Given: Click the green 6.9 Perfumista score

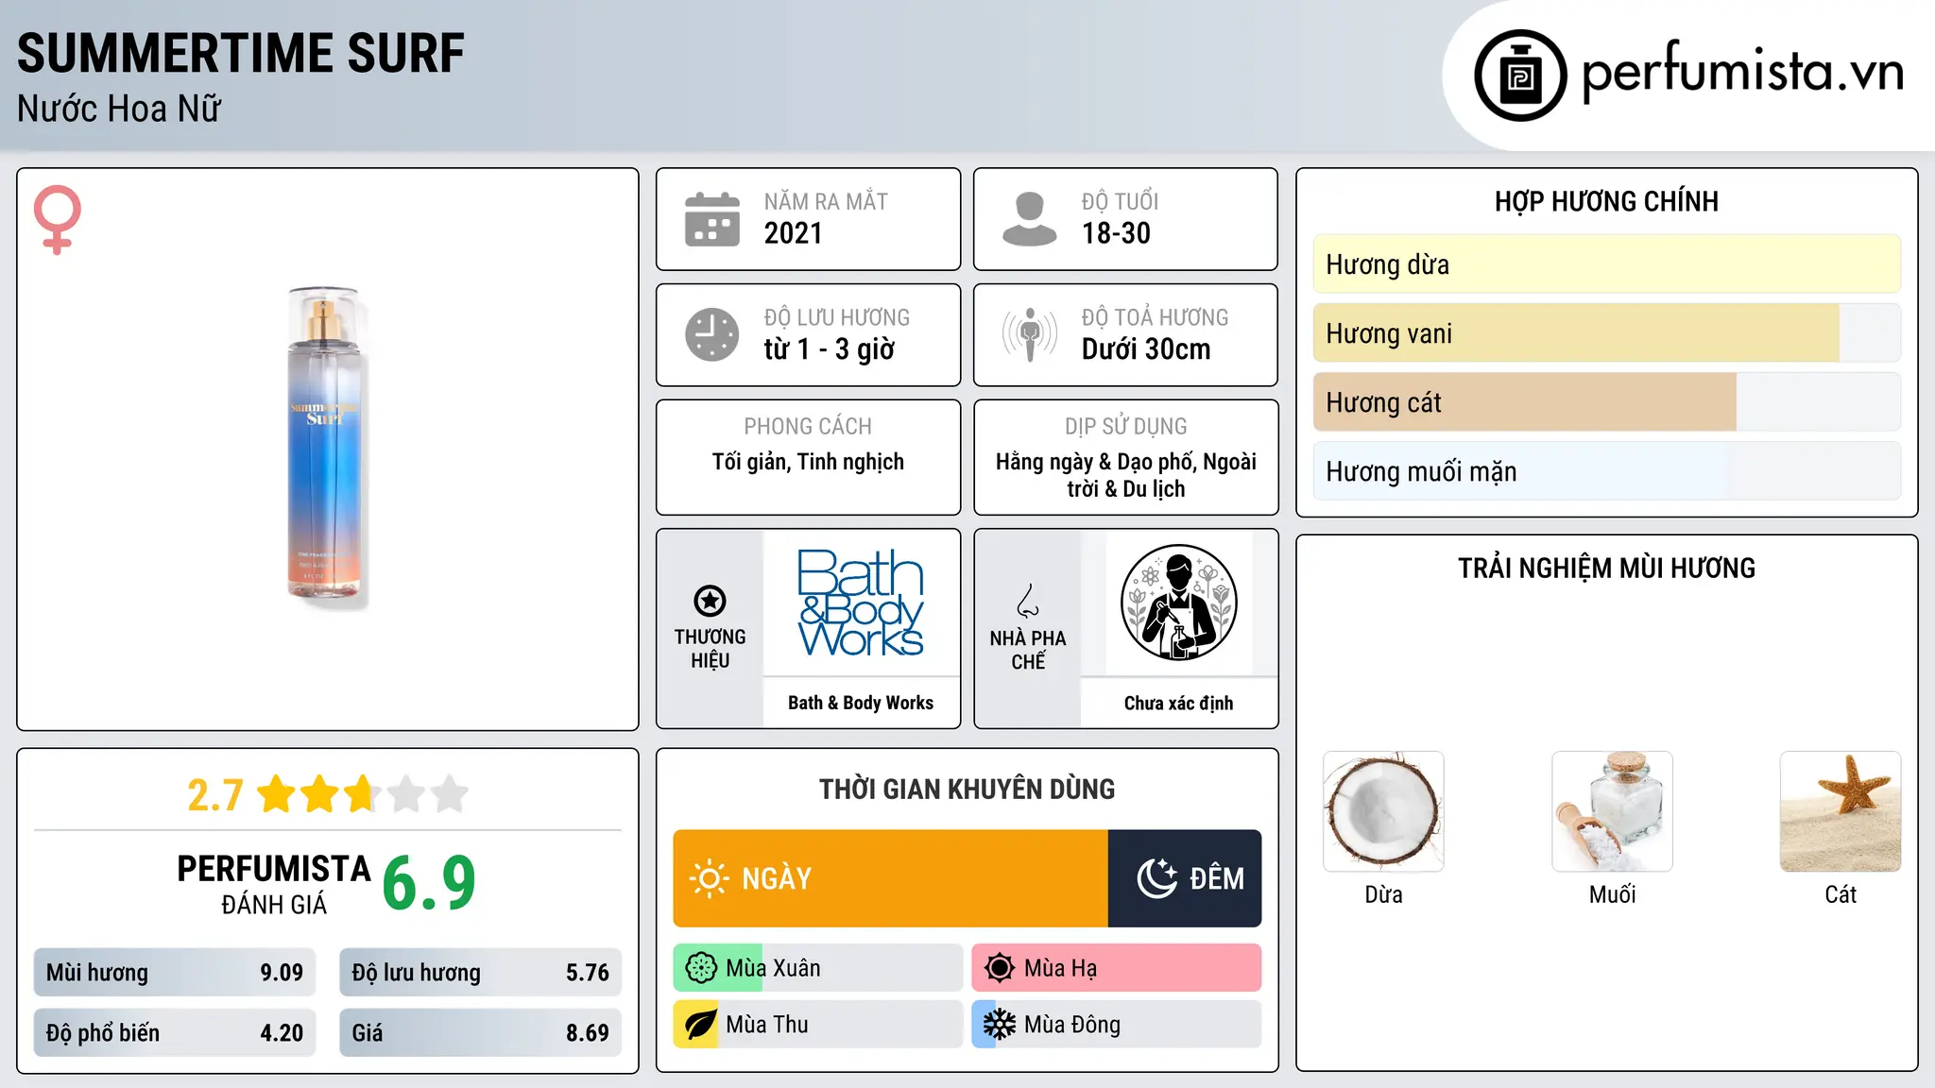Looking at the screenshot, I should pos(429,884).
